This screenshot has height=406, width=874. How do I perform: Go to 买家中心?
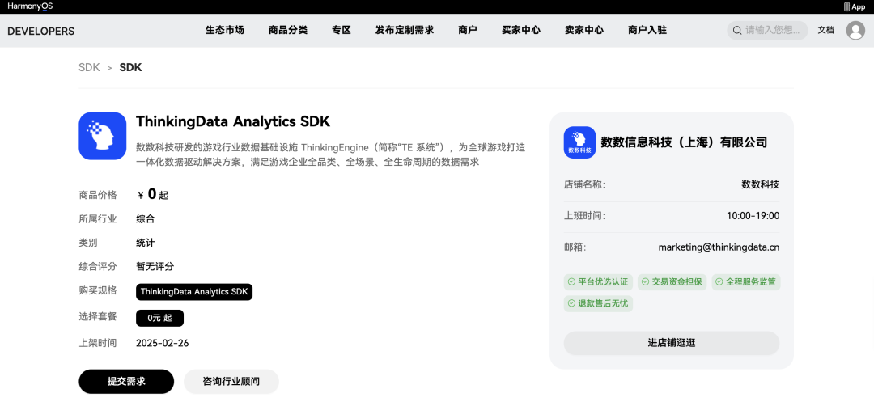(x=520, y=30)
